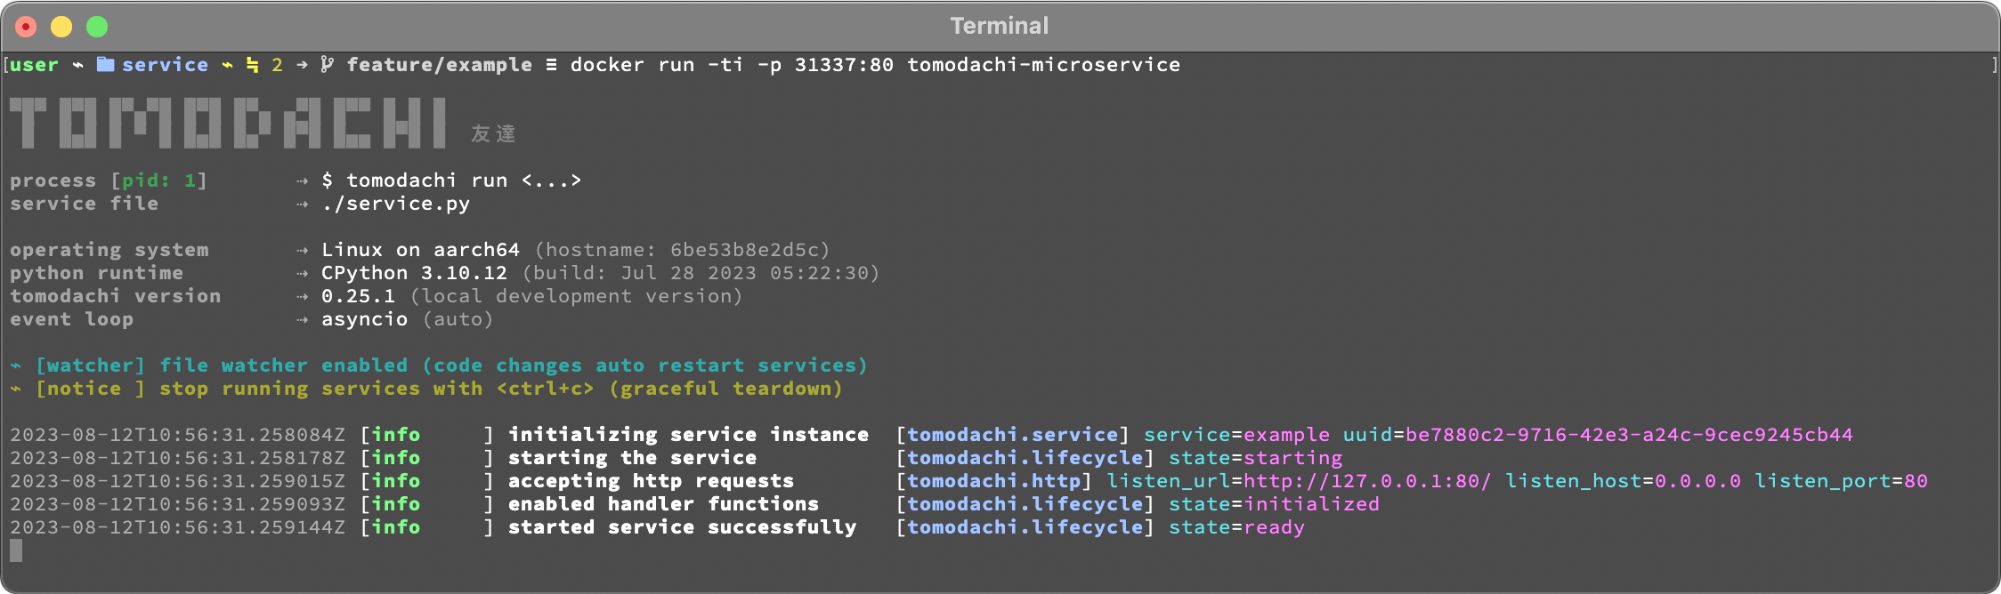Open the http://127.0.0.1:80/ URL
This screenshot has height=594, width=2001.
(x=1367, y=481)
